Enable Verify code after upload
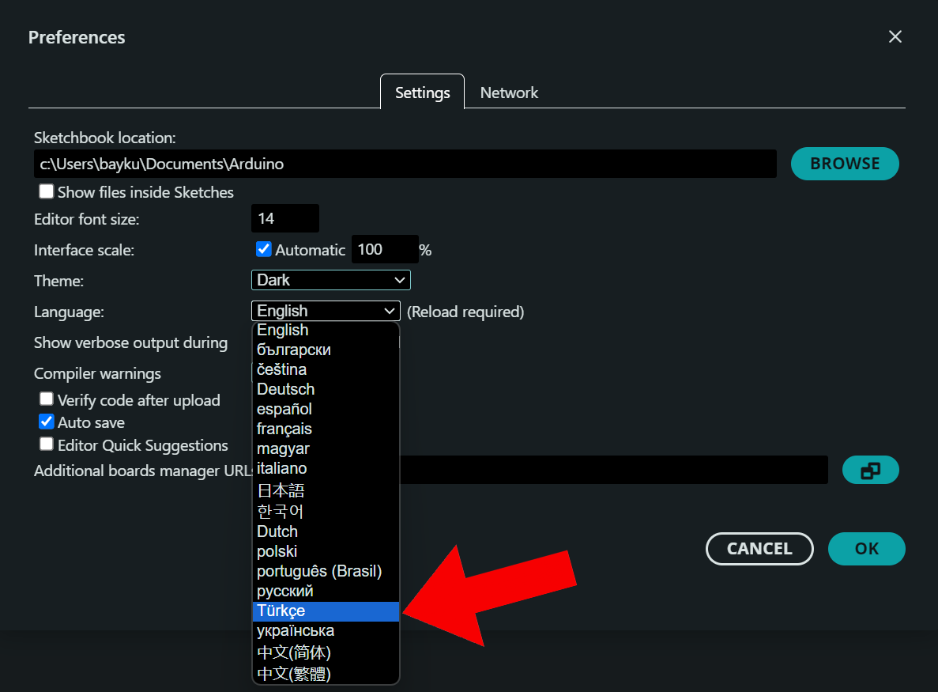The image size is (938, 692). (46, 399)
